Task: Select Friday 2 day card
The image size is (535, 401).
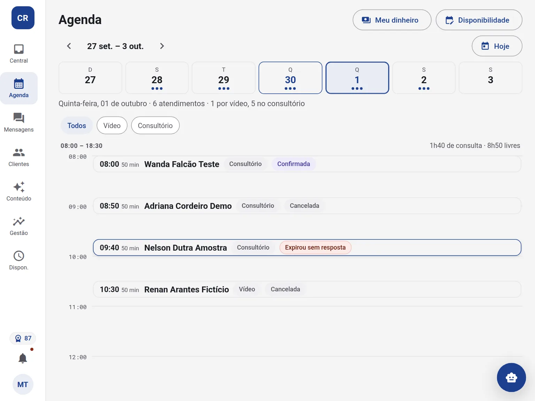Action: [424, 78]
